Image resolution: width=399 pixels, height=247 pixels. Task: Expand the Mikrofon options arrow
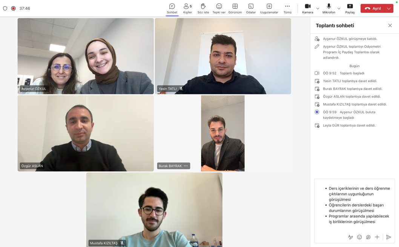coord(339,8)
